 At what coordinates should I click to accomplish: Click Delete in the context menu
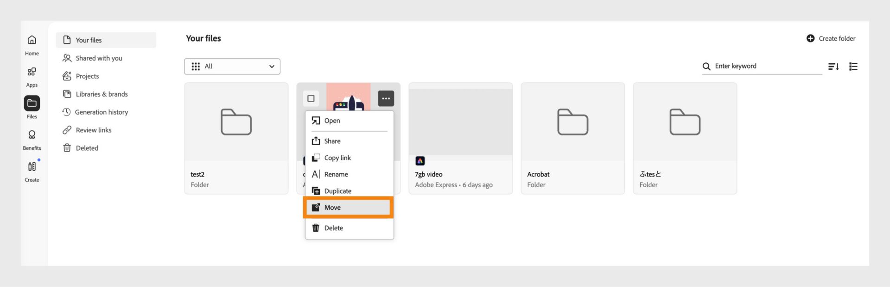[x=349, y=228]
